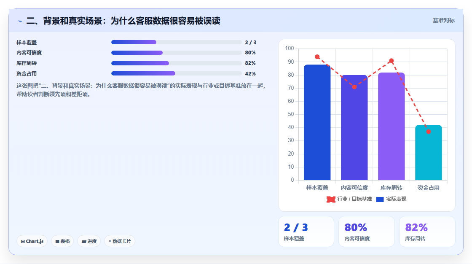Click the 内容可信度 progress bar
This screenshot has height=264, width=472.
177,53
